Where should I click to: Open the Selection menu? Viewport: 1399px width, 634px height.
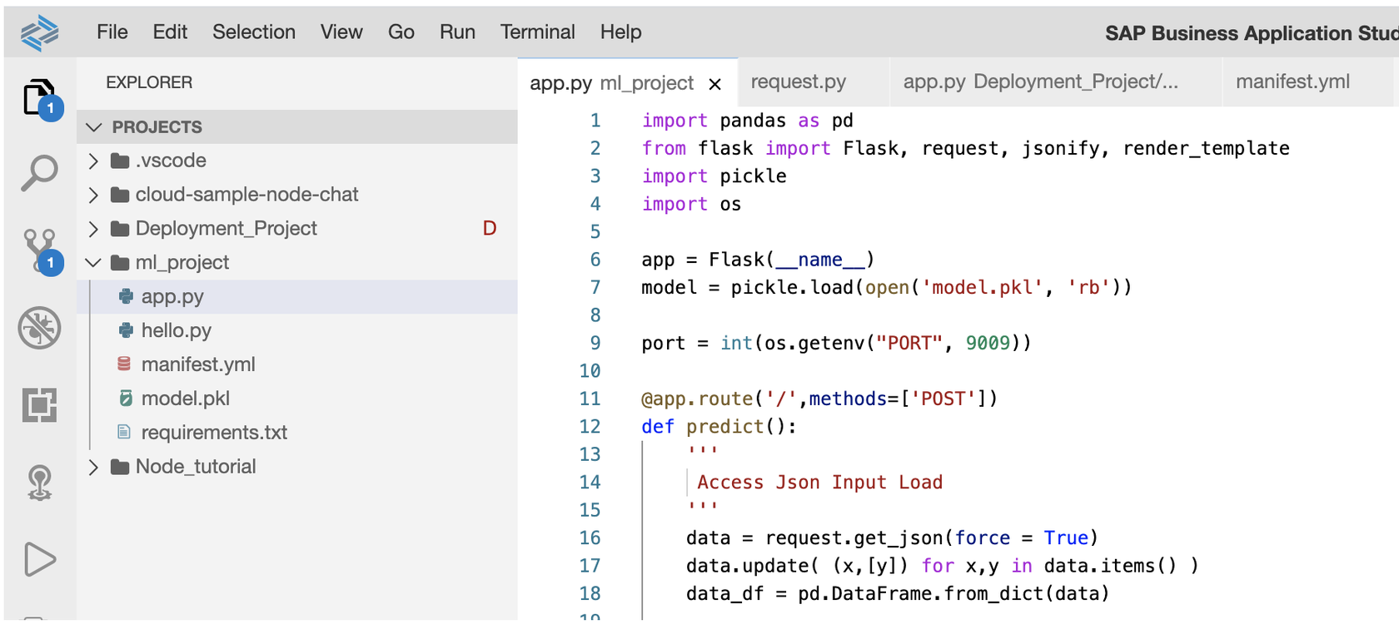tap(254, 32)
